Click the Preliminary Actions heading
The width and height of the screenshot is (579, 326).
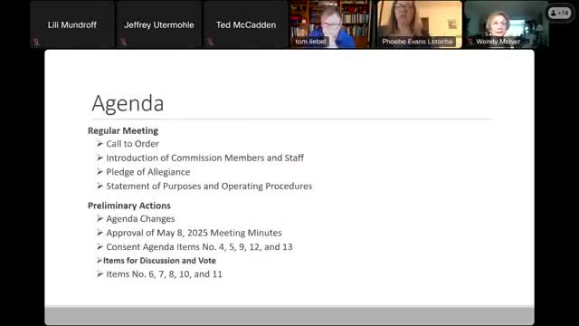[x=129, y=206]
